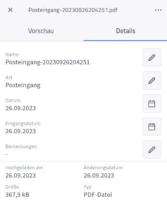The width and height of the screenshot is (167, 204).
Task: Click the Eingangsdatum value 26.09.2023
Action: click(x=21, y=131)
